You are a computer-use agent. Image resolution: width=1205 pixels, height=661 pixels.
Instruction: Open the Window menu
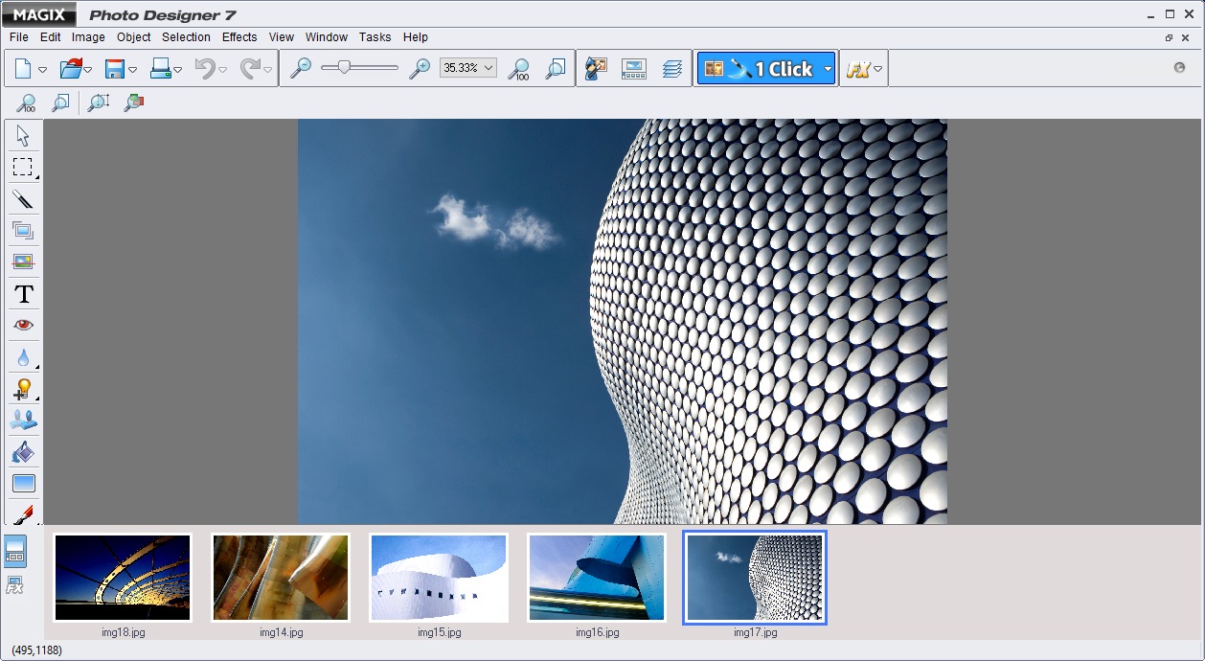point(327,37)
